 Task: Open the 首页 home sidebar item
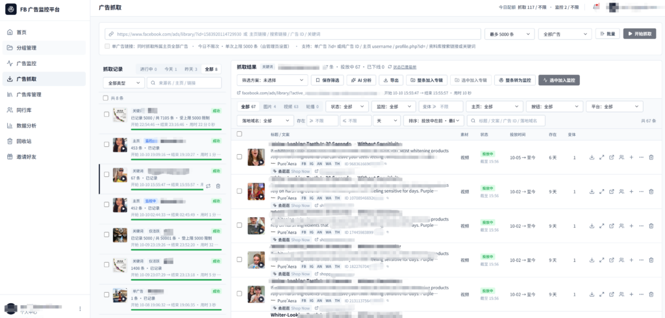(45, 33)
